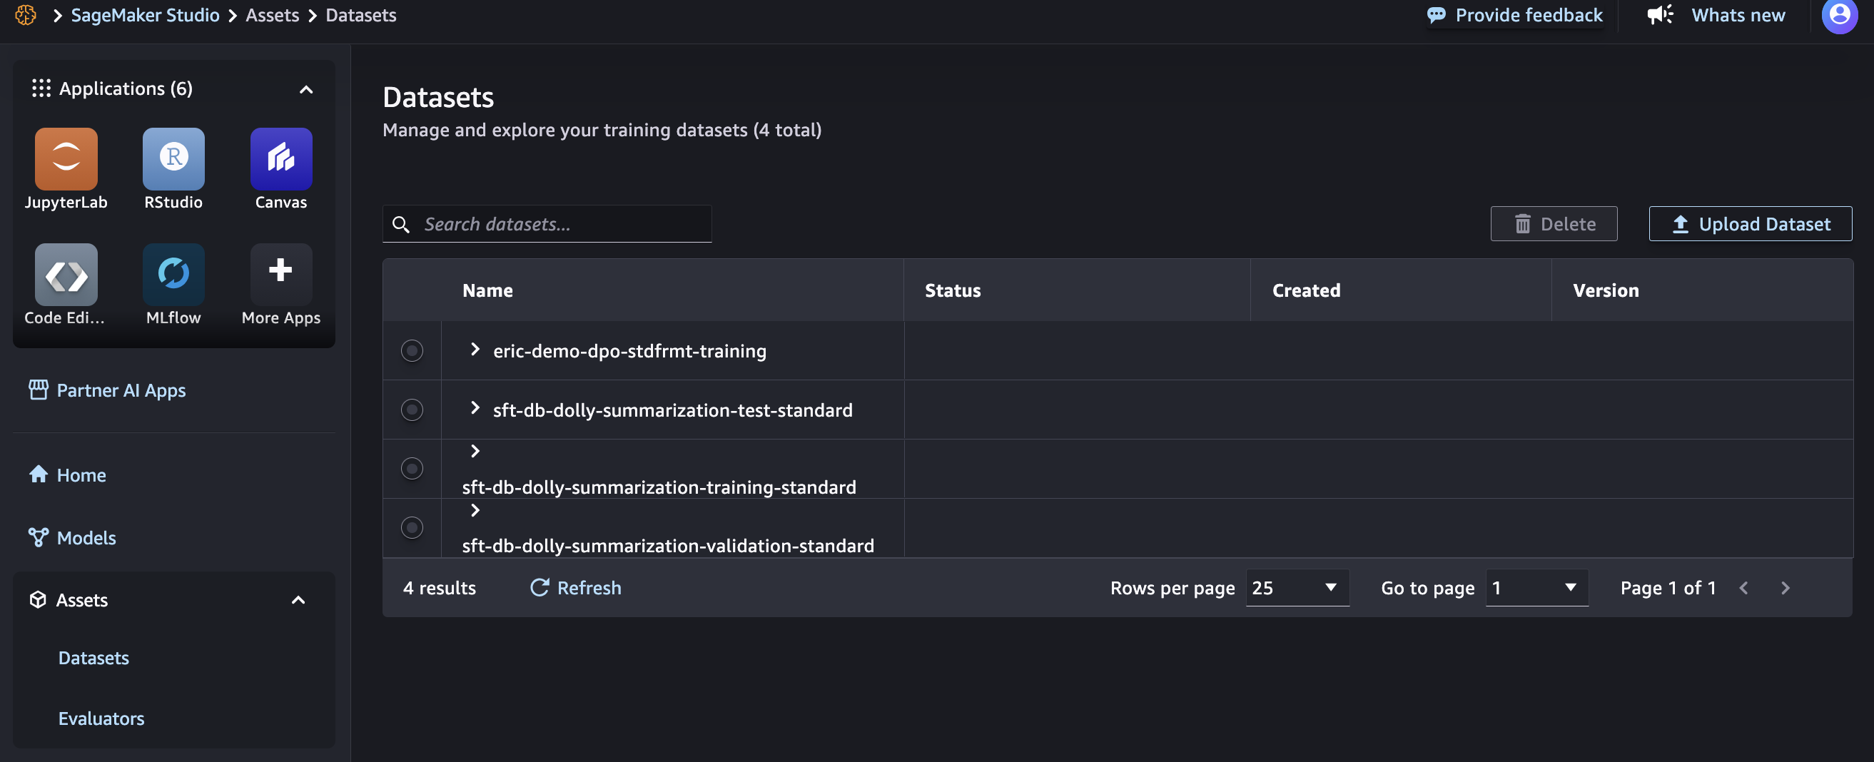Click the feedback speech bubble icon
The height and width of the screenshot is (762, 1874).
tap(1436, 15)
